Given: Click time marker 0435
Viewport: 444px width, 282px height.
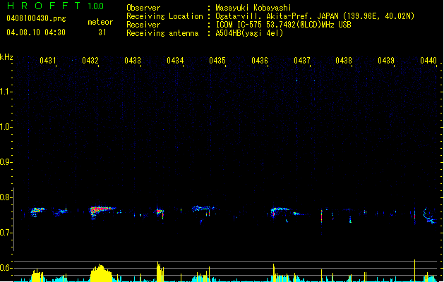Looking at the screenshot, I should pos(217,61).
